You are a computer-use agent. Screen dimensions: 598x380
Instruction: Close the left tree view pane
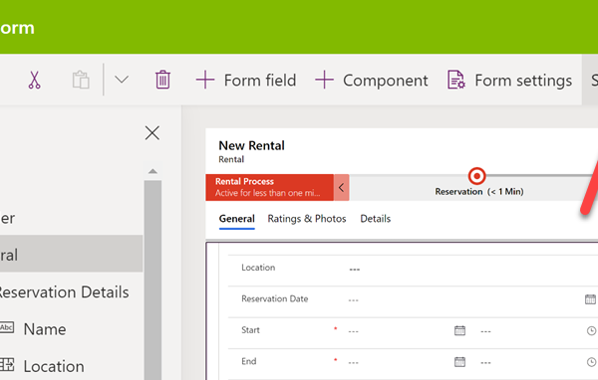point(152,133)
